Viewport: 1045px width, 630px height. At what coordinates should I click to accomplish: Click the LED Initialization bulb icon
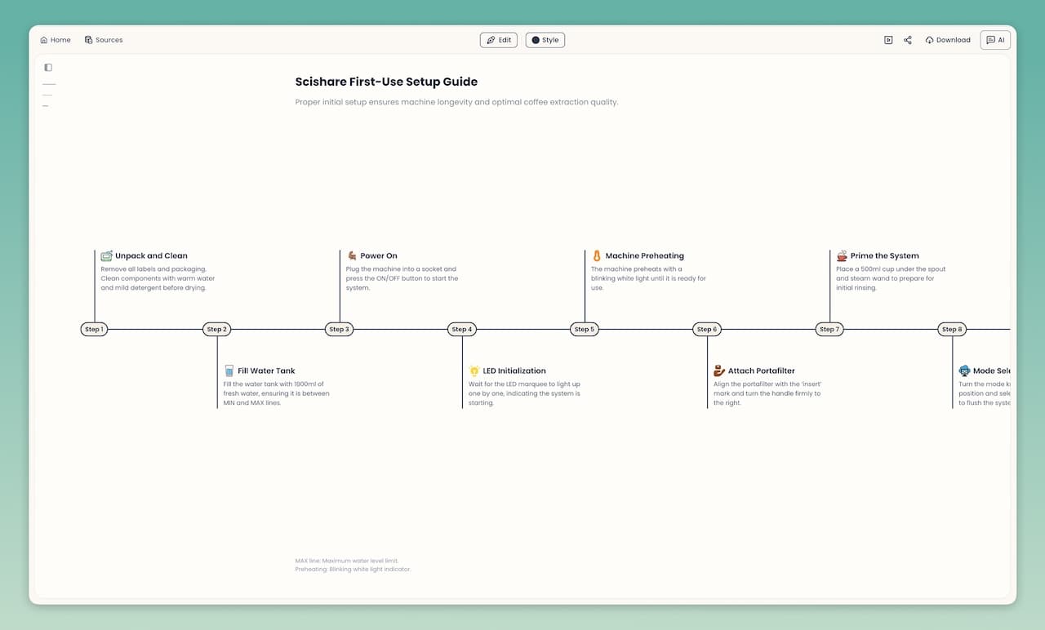click(x=474, y=370)
